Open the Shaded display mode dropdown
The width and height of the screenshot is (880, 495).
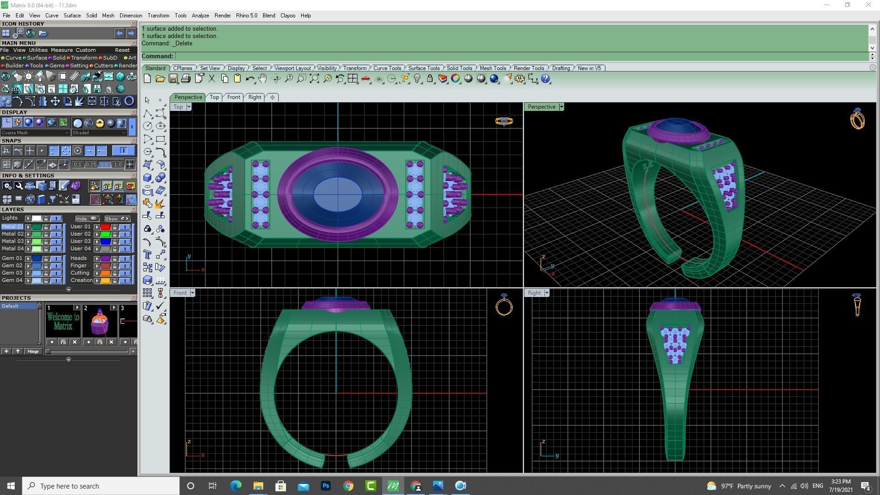pos(99,133)
